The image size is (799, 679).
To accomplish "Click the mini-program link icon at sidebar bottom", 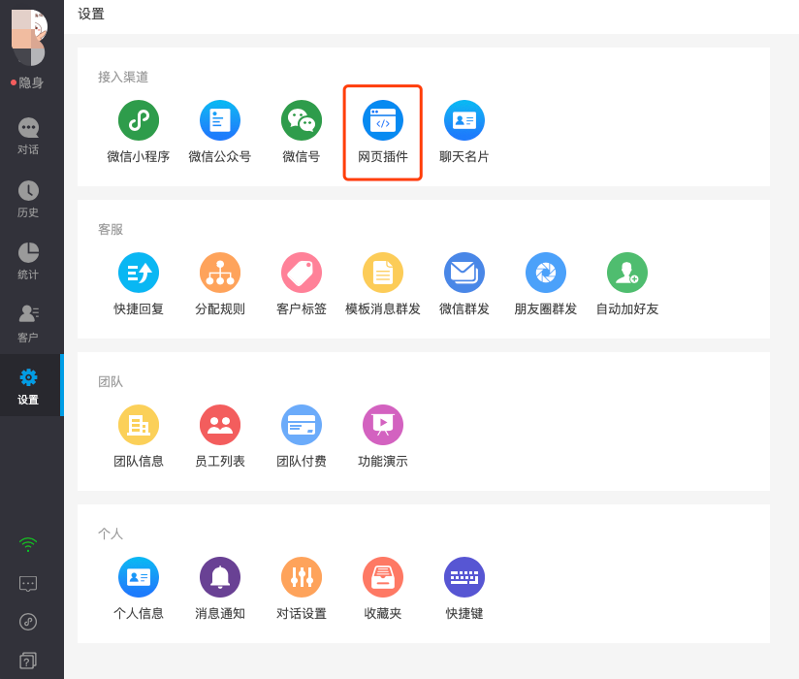I will [28, 622].
